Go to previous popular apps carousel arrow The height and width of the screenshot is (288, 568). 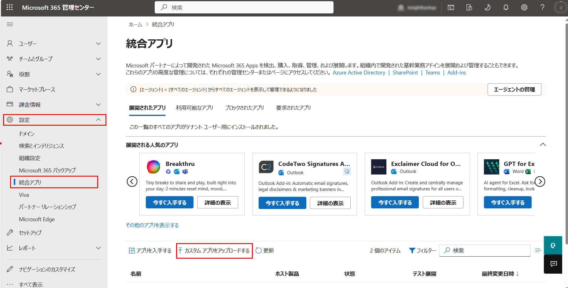[132, 182]
